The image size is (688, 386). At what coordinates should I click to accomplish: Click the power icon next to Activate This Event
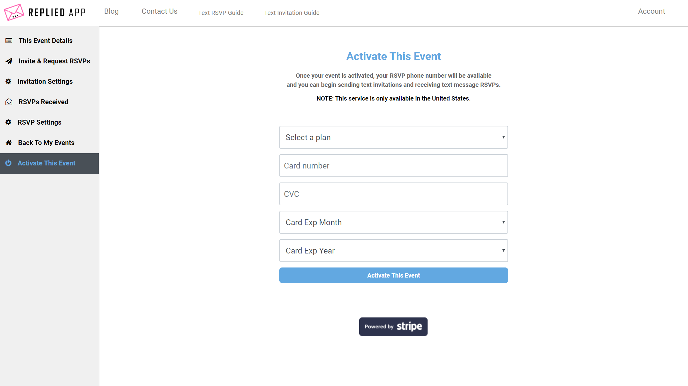tap(9, 163)
